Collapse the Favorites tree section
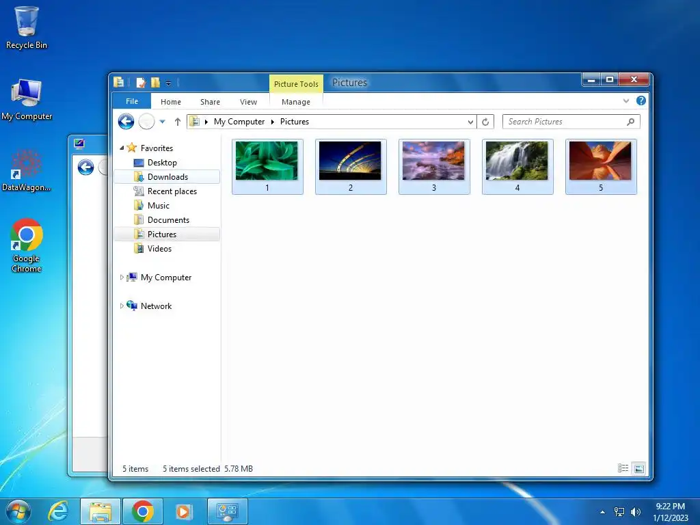 click(x=122, y=148)
